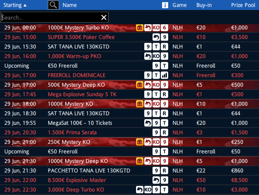Click the KO icon on 1,000€ Warm-up PKO
Screen dimensions: 259x195
coord(156,56)
